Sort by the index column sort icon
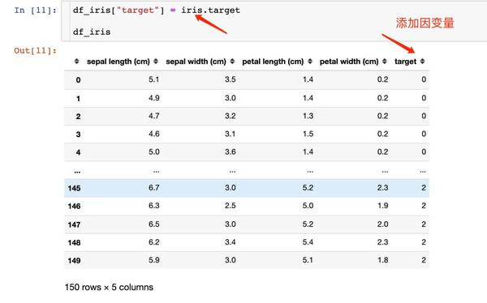Image resolution: width=487 pixels, height=303 pixels. click(77, 62)
